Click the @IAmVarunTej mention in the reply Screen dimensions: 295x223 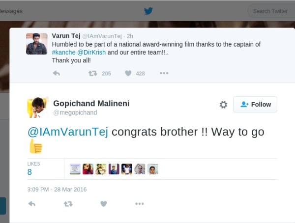pyautogui.click(x=68, y=132)
